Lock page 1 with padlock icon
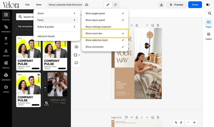 [137, 25]
